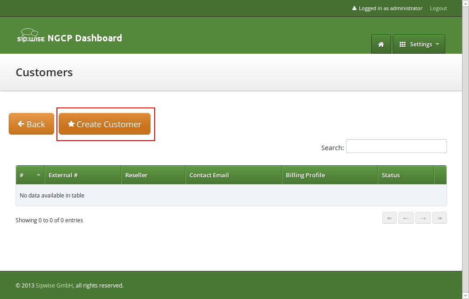The image size is (469, 299).
Task: Sort table by Status column
Action: click(406, 175)
